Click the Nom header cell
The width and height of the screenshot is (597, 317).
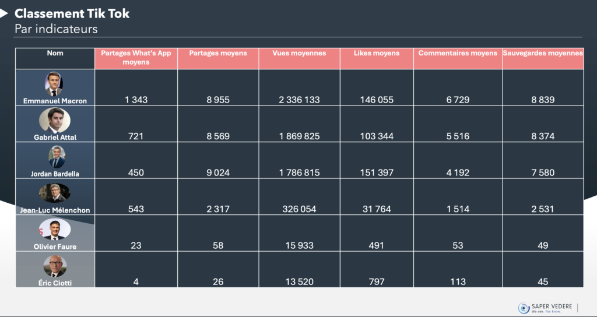tap(55, 54)
